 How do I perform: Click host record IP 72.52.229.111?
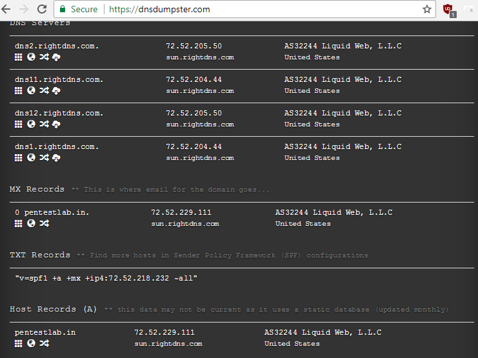coord(164,332)
